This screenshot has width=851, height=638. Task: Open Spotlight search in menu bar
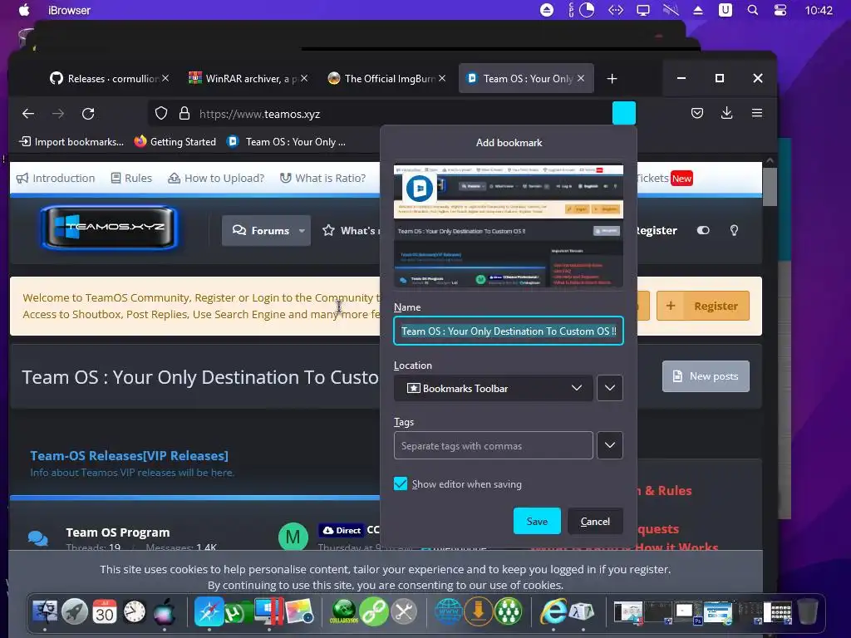pos(753,10)
